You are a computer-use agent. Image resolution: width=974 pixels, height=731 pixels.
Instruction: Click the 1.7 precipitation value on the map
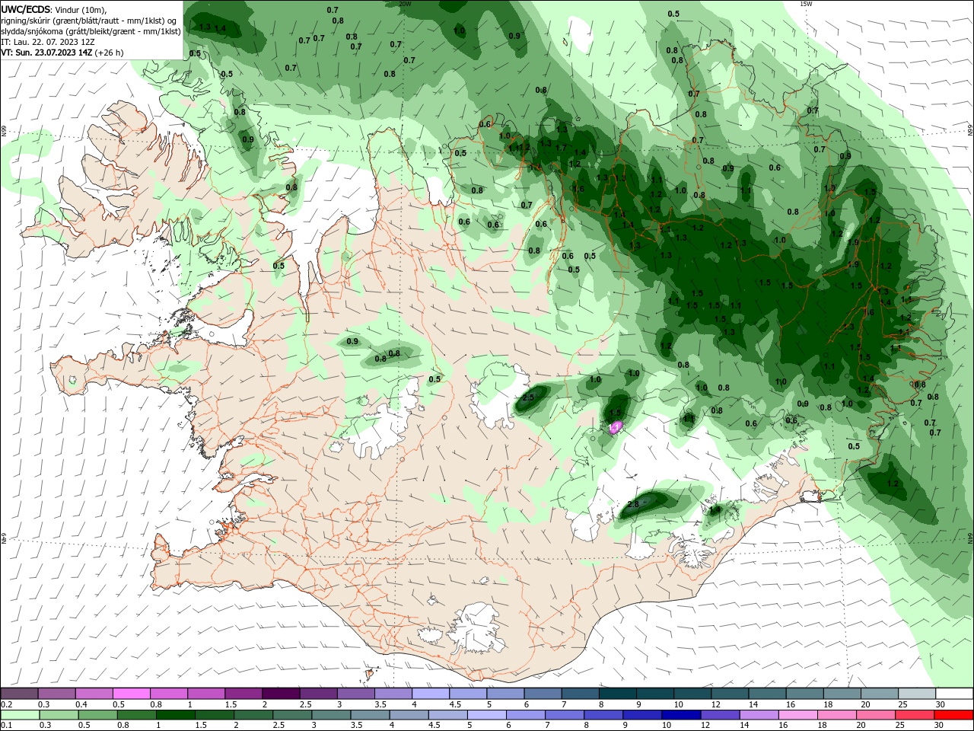point(561,148)
